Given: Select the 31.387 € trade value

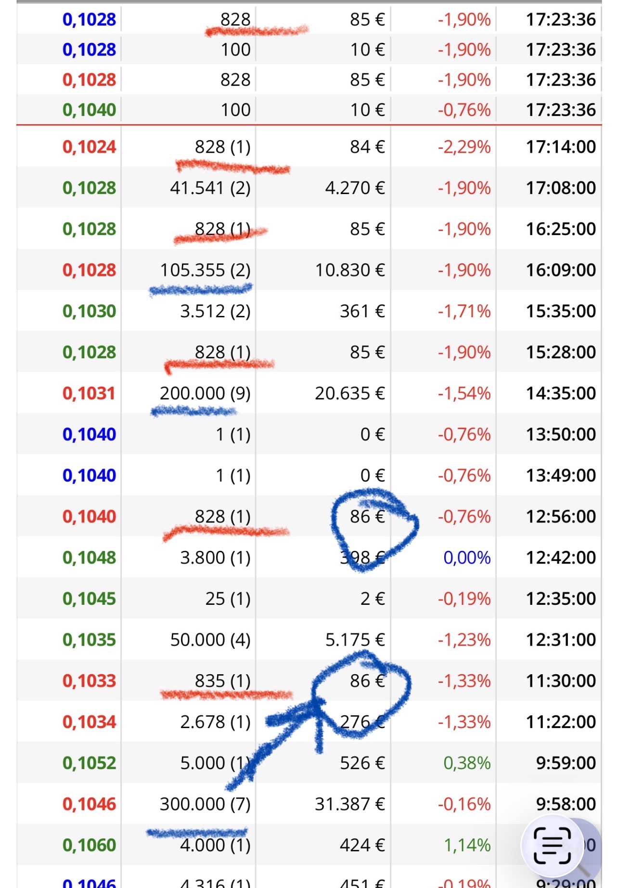Looking at the screenshot, I should coord(350,804).
